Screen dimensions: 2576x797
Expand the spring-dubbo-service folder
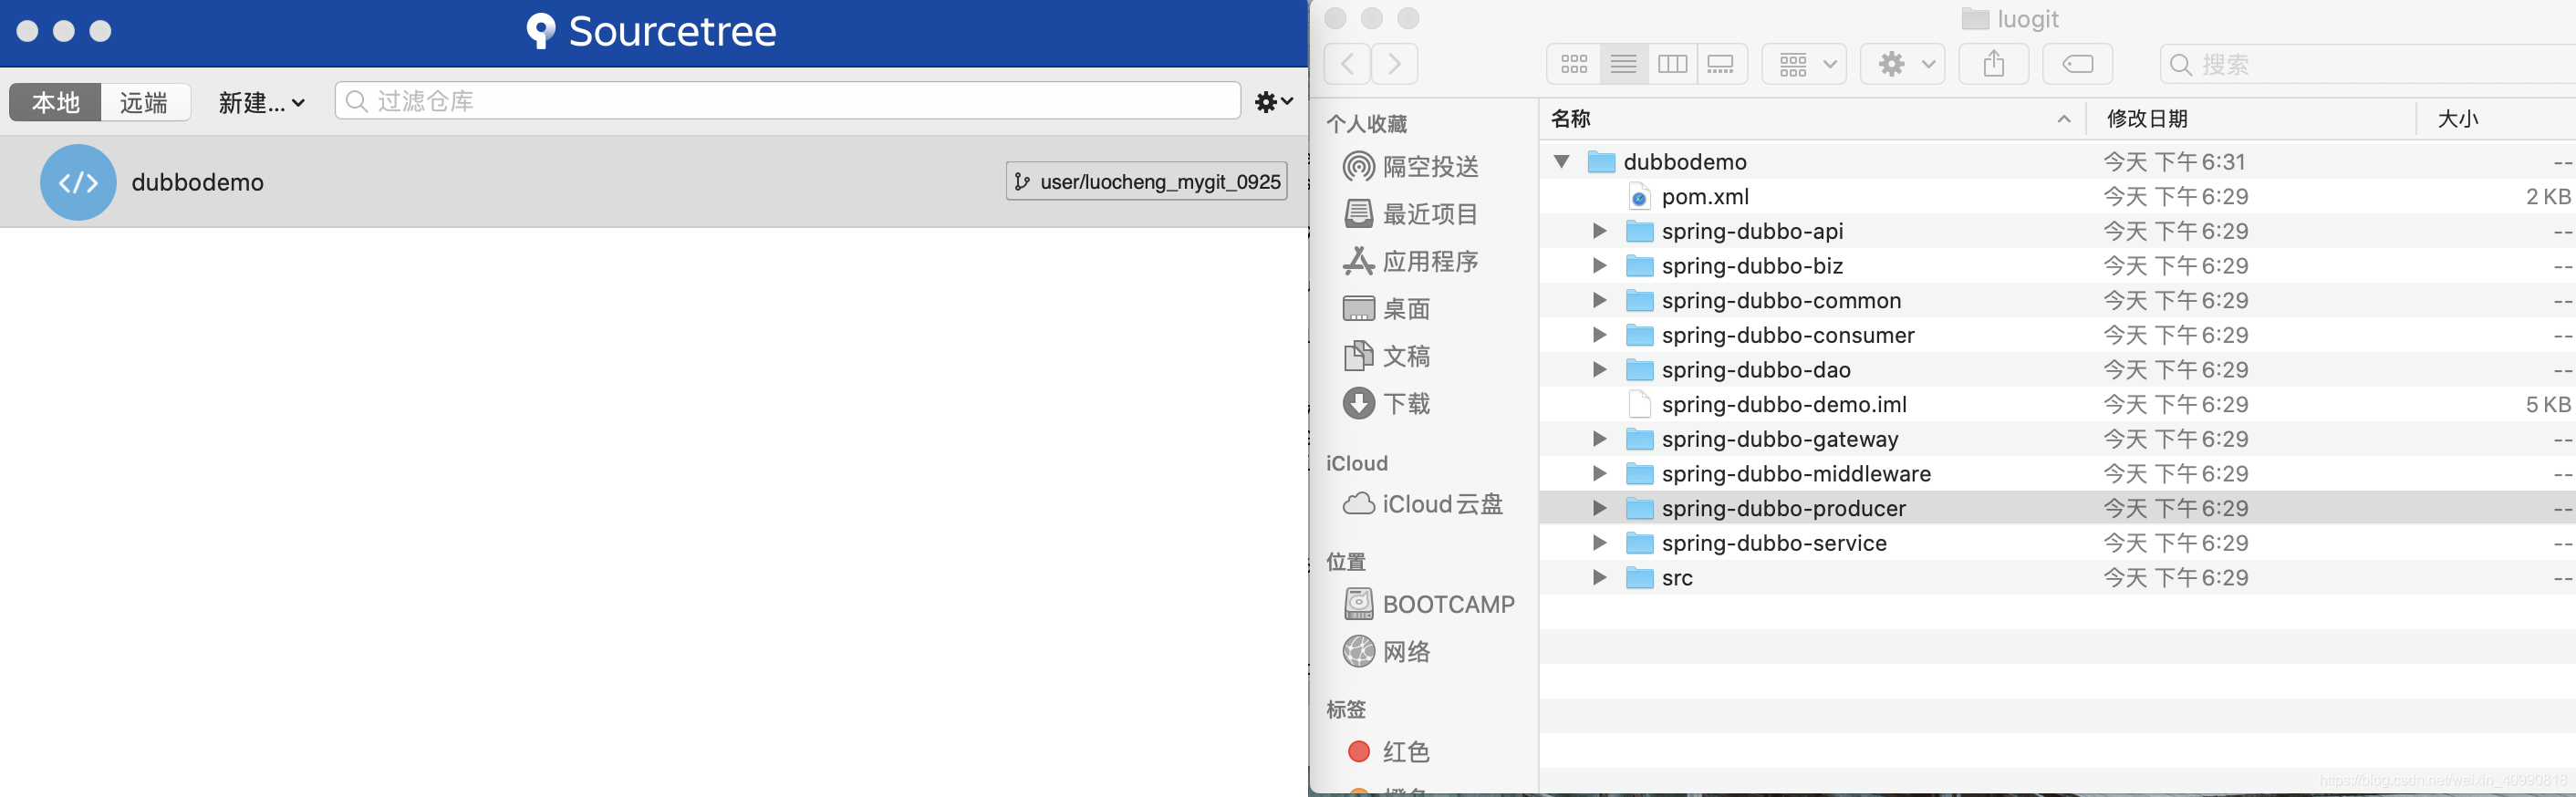pyautogui.click(x=1599, y=543)
